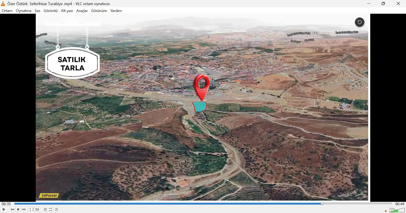This screenshot has height=213, width=406.
Task: Seek along the playback progress bar
Action: click(203, 204)
